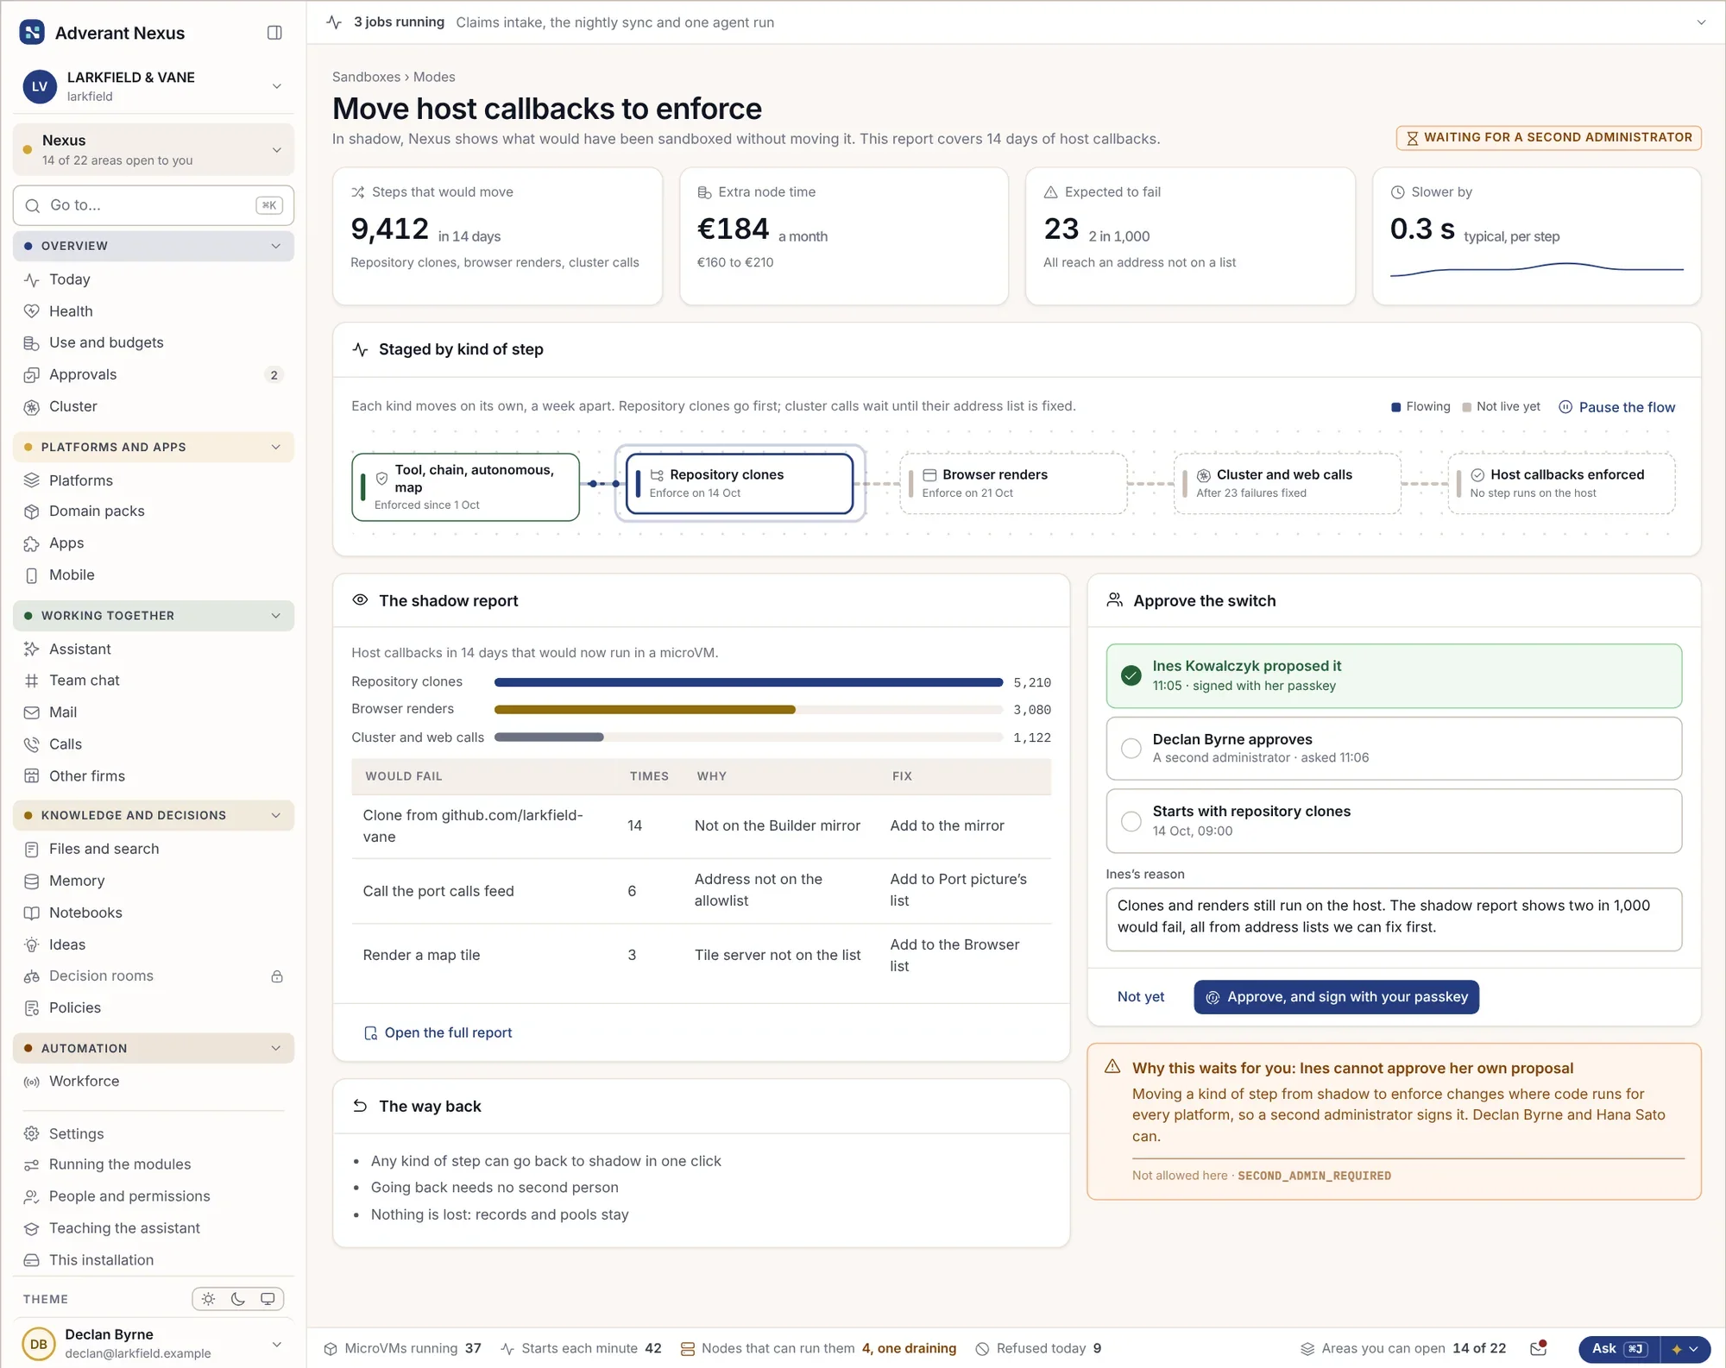The width and height of the screenshot is (1726, 1368).
Task: Select the Declan Byrne approves radio
Action: (x=1131, y=749)
